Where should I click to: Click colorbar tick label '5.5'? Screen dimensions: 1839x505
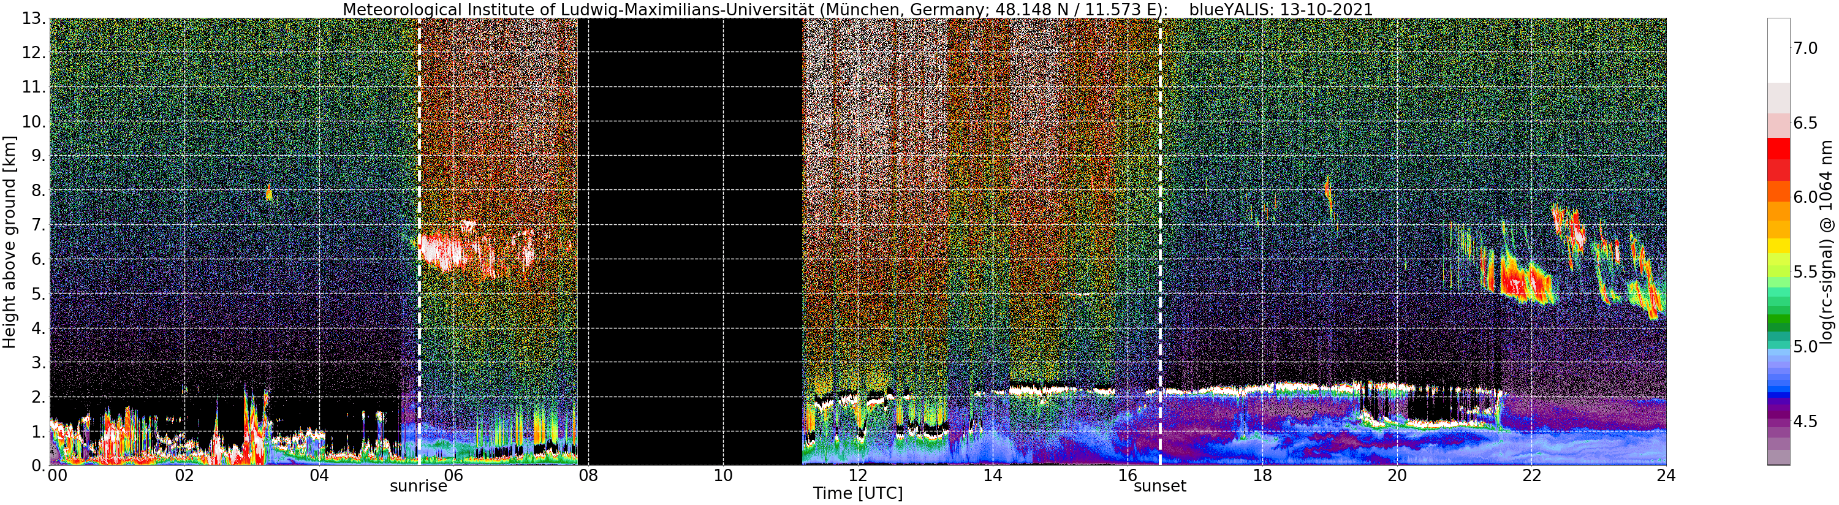pos(1805,271)
